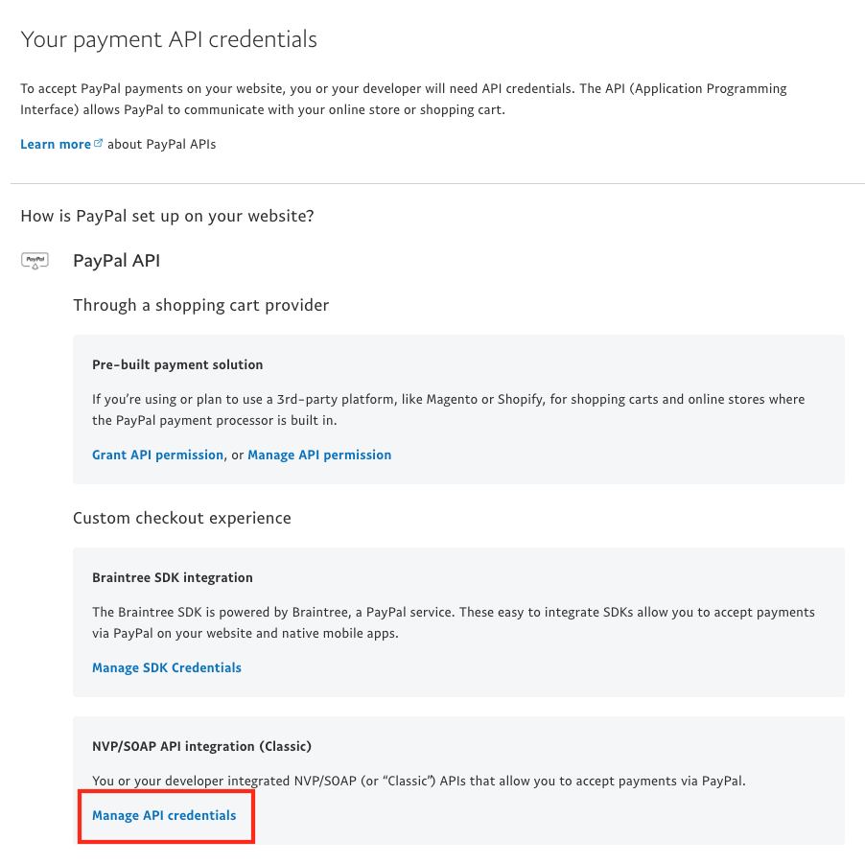Open the Manage API permission link
The height and width of the screenshot is (864, 865).
319,455
